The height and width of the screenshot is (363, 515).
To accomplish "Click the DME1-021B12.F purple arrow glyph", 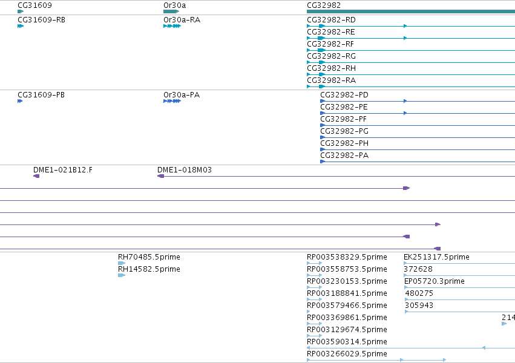I will pyautogui.click(x=36, y=176).
